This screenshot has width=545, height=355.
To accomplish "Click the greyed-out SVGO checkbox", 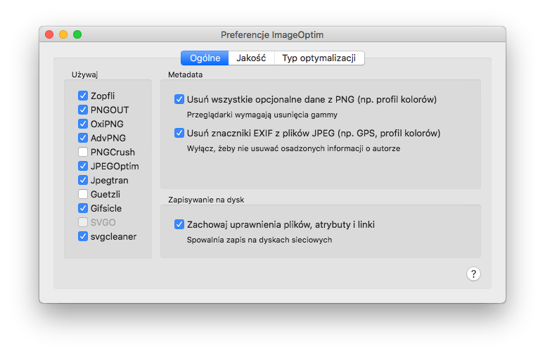I will click(x=83, y=223).
